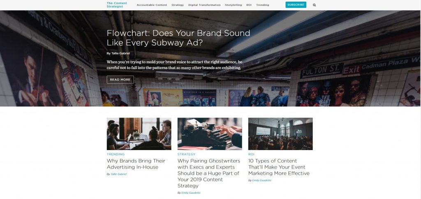This screenshot has height=199, width=421.
Task: Open the office meeting article thumbnail
Action: 139,134
